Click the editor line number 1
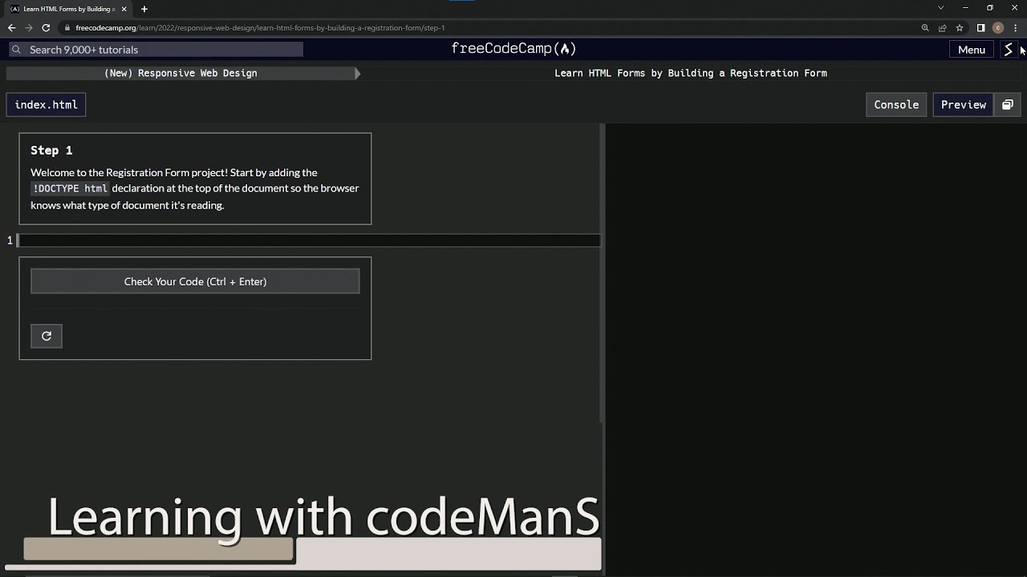 click(10, 240)
